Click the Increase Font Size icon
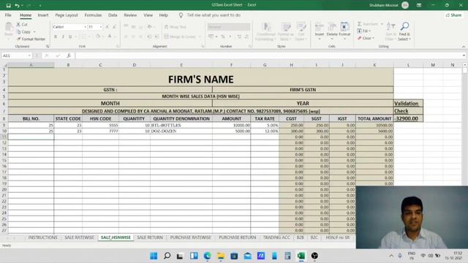468x263 pixels. [107, 27]
